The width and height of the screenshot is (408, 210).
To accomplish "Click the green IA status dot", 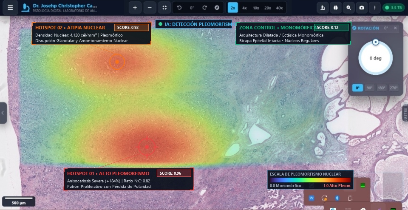I will point(160,24).
